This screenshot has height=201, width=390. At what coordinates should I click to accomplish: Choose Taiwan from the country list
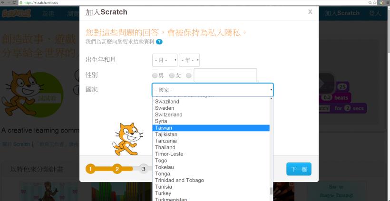click(x=211, y=128)
